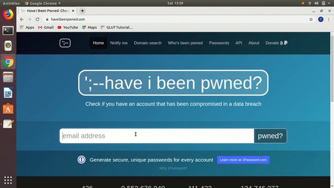Open Chrome's three-dot menu

pos(329,19)
